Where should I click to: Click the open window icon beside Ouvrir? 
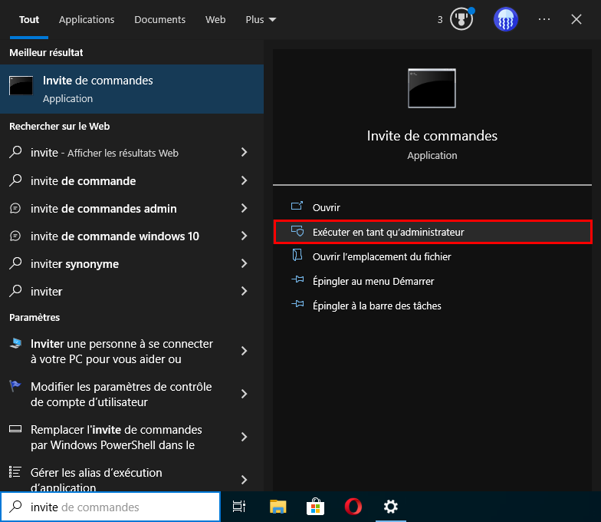[297, 206]
